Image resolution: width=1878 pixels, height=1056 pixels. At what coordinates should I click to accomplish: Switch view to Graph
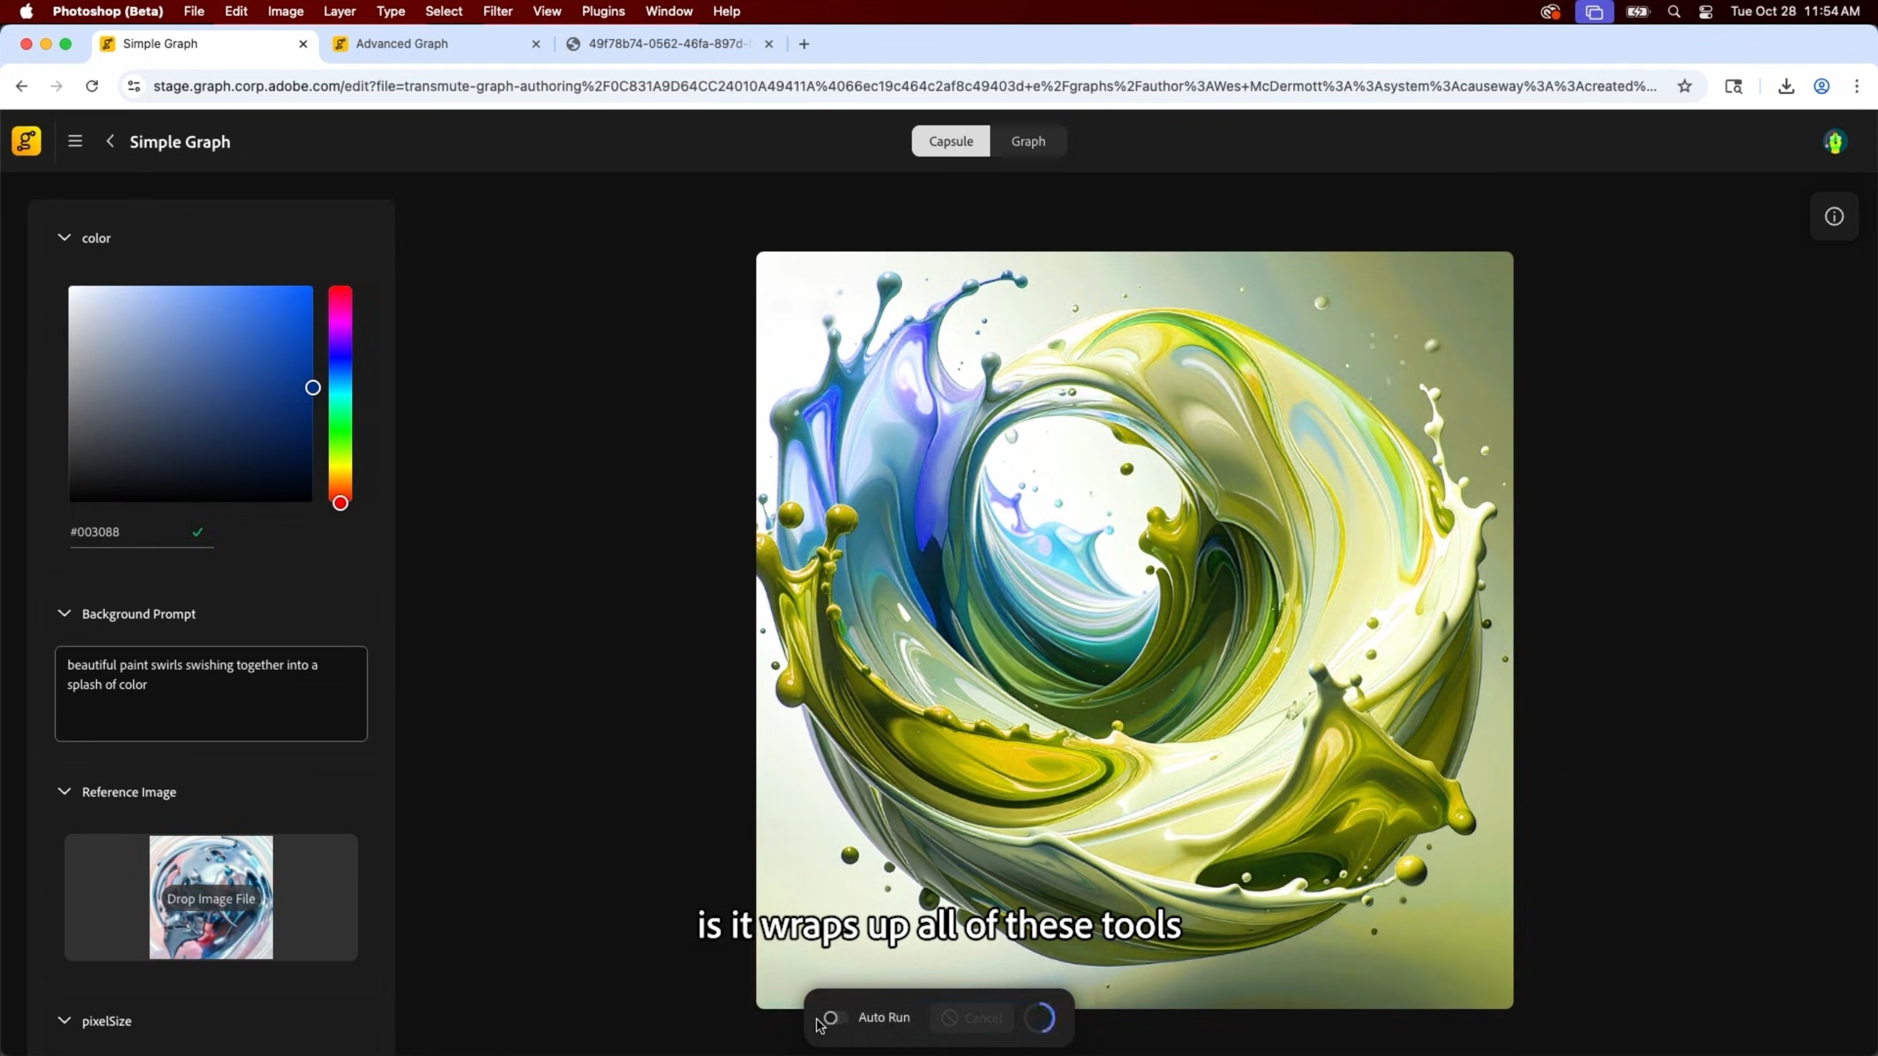click(x=1028, y=141)
